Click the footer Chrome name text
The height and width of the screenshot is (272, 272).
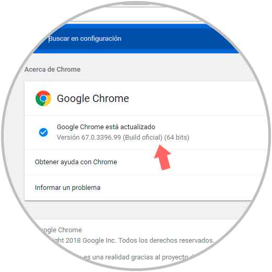point(60,230)
